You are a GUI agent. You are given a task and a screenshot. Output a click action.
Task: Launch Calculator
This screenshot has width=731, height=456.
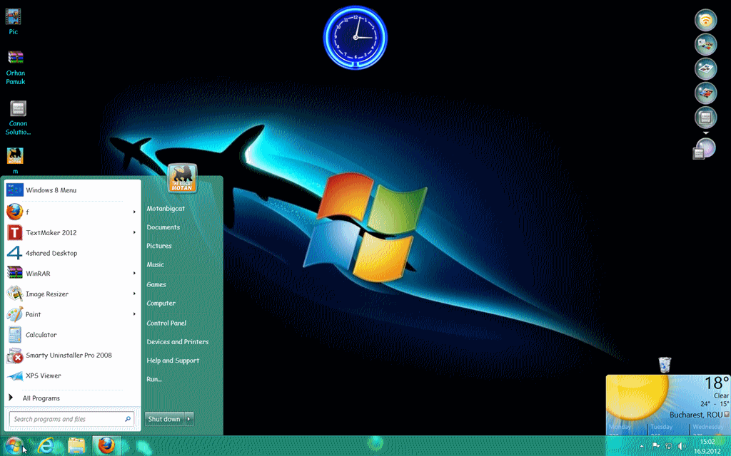[73, 335]
